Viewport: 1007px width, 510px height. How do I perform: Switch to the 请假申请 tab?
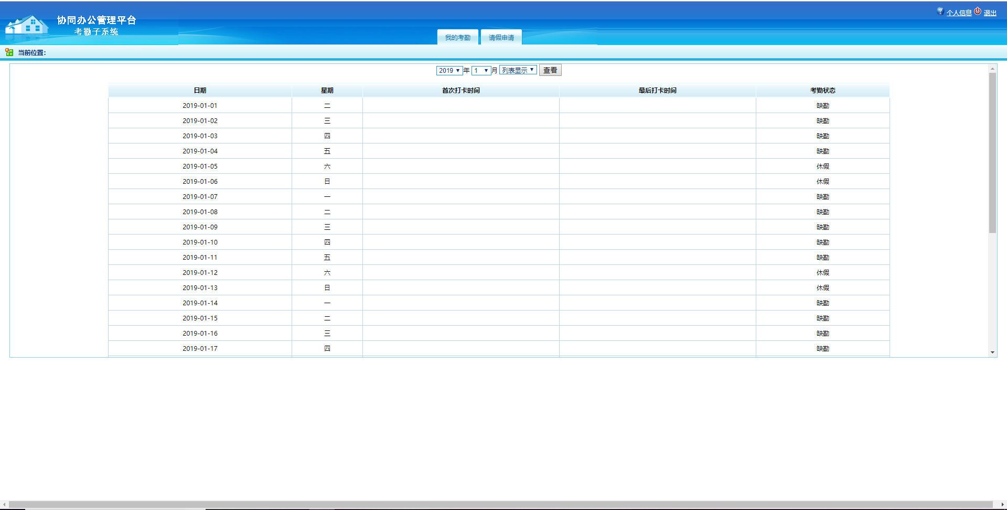(501, 37)
